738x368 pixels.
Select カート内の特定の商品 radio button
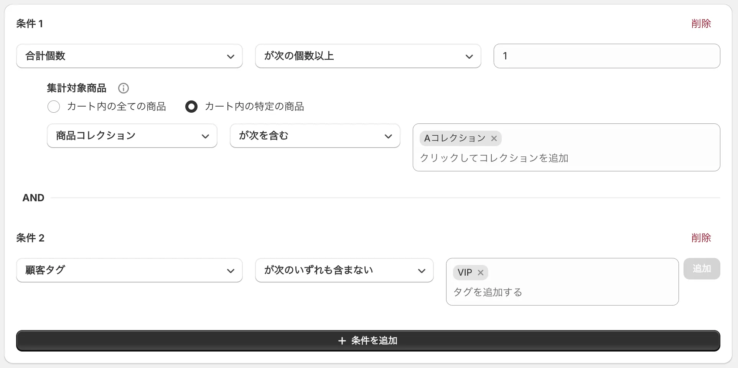pos(191,107)
